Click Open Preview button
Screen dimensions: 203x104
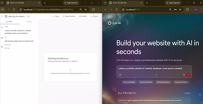pyautogui.click(x=69, y=16)
